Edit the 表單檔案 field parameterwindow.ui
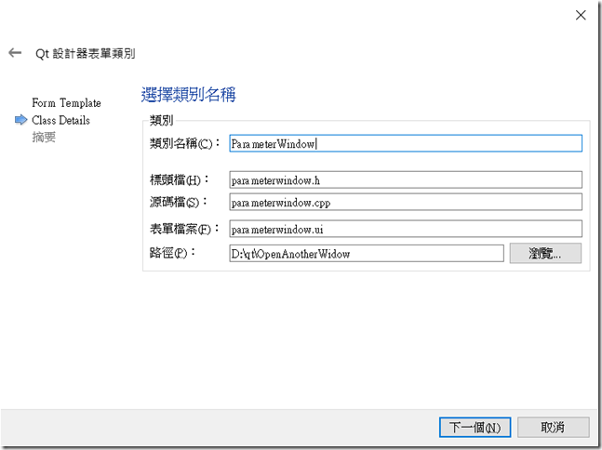The height and width of the screenshot is (450, 602). coord(406,229)
